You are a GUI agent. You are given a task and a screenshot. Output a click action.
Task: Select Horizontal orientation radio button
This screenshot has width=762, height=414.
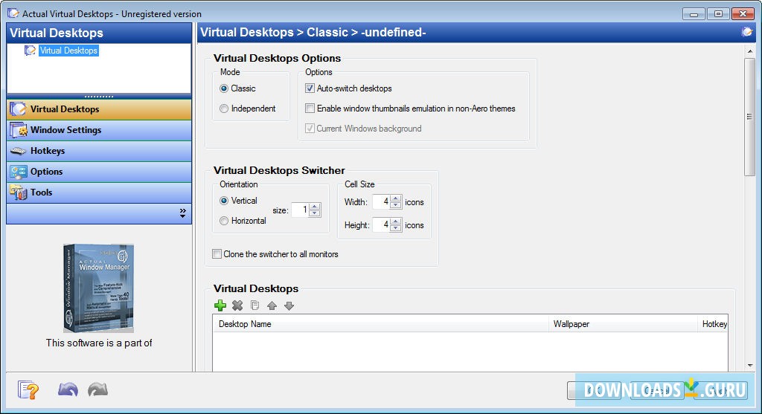[224, 221]
